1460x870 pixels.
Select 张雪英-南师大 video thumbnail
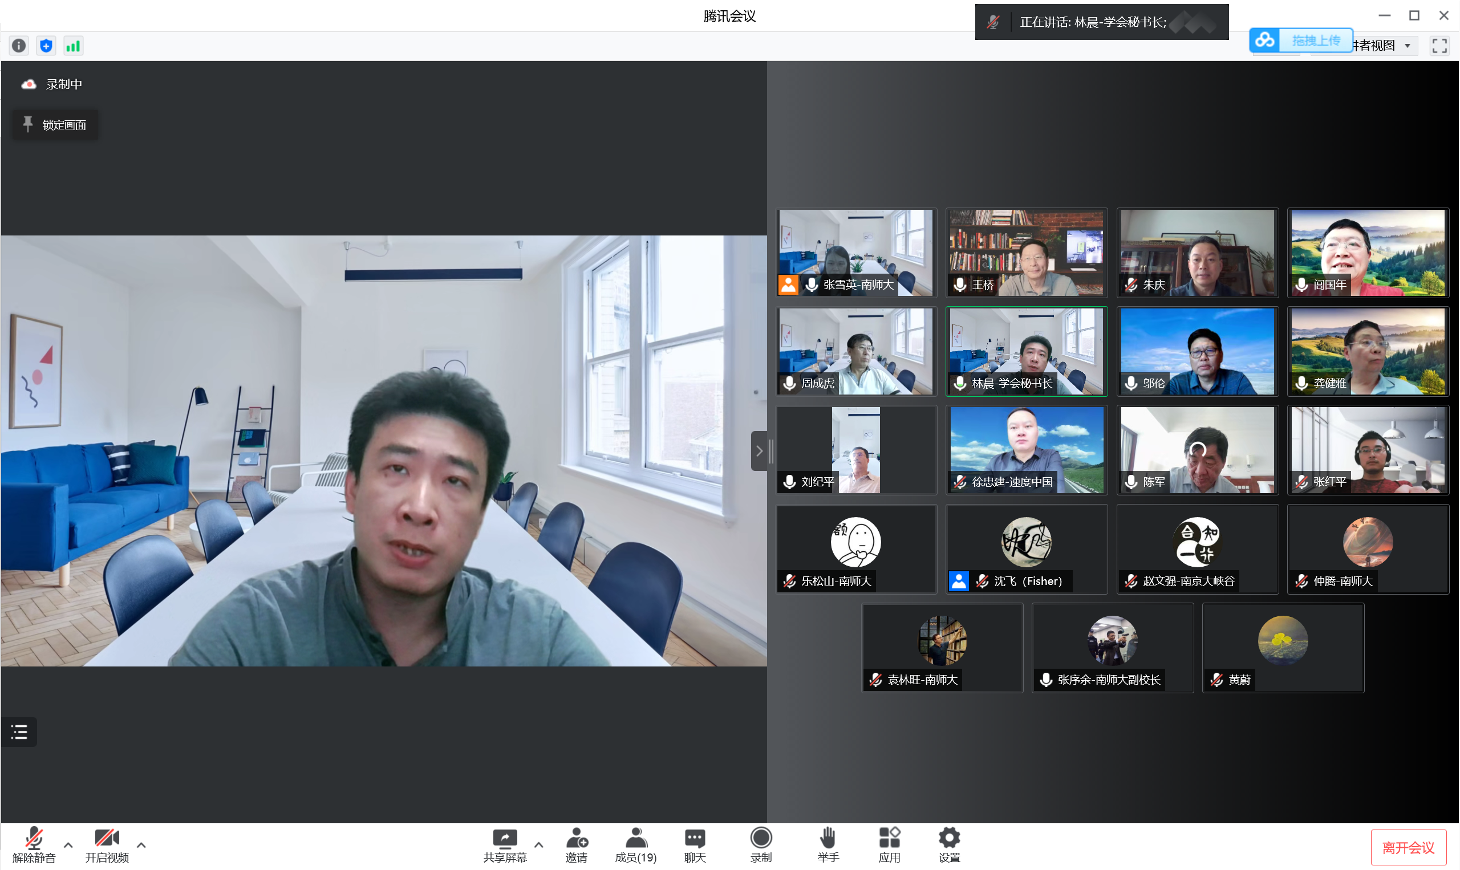point(855,253)
